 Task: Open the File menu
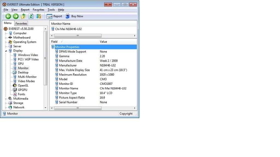point(6,10)
